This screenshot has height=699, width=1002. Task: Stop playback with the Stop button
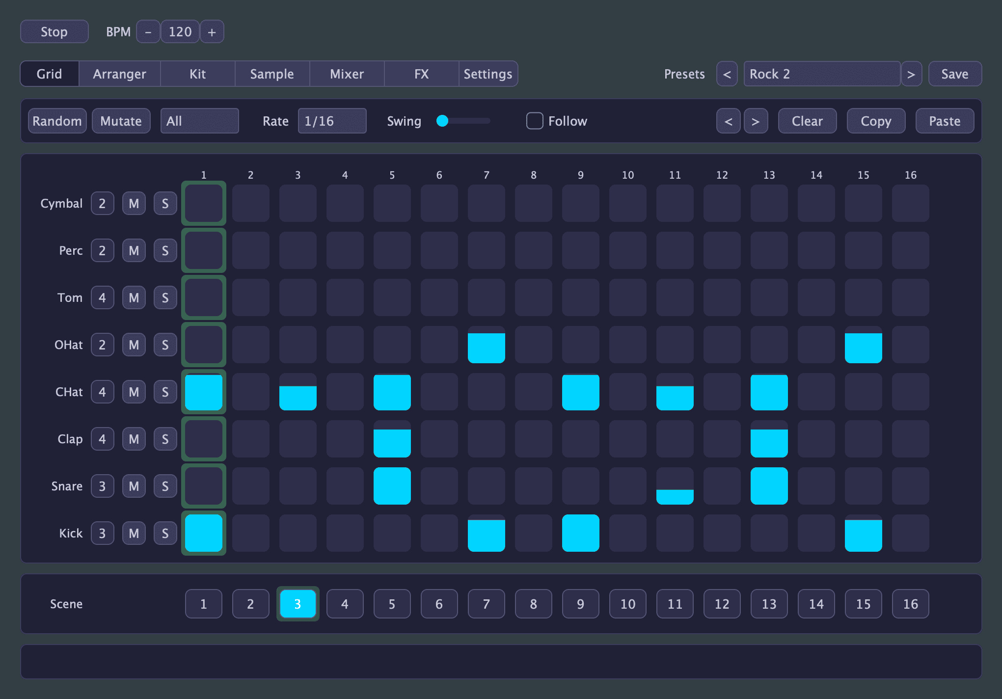[54, 32]
